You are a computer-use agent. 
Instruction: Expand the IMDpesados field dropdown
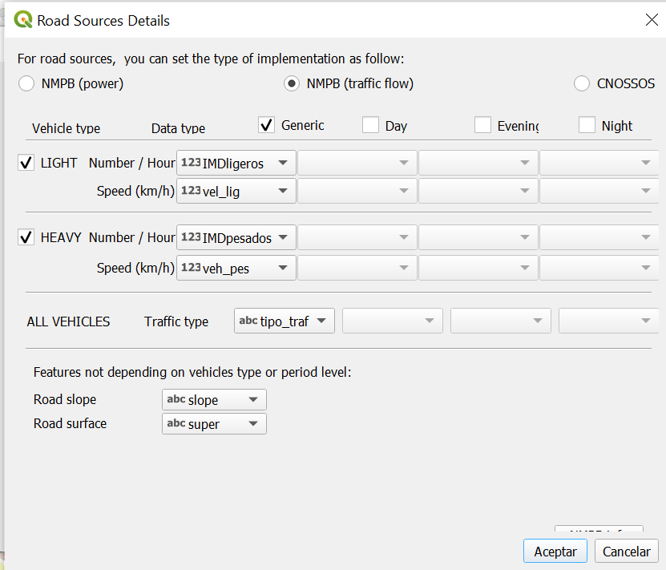236,238
